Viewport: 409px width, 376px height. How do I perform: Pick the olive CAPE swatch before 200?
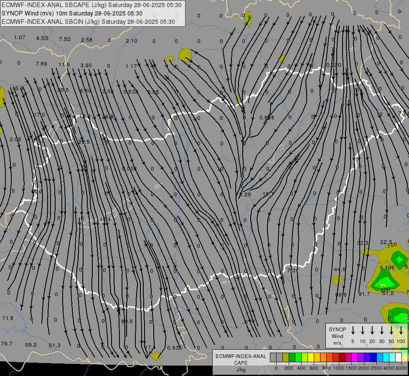(286, 358)
